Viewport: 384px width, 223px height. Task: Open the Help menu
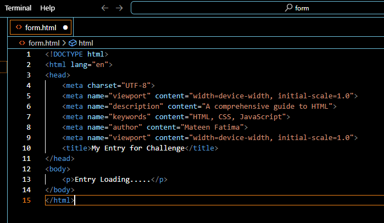tap(47, 8)
